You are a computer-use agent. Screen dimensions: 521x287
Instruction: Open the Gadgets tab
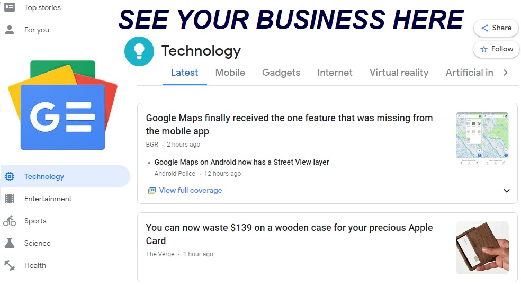281,73
